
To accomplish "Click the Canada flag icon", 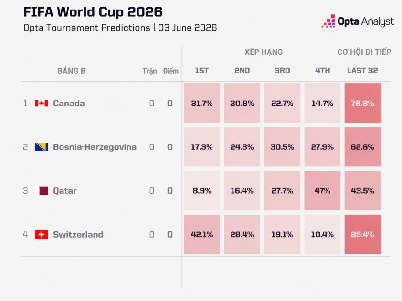I will [42, 103].
